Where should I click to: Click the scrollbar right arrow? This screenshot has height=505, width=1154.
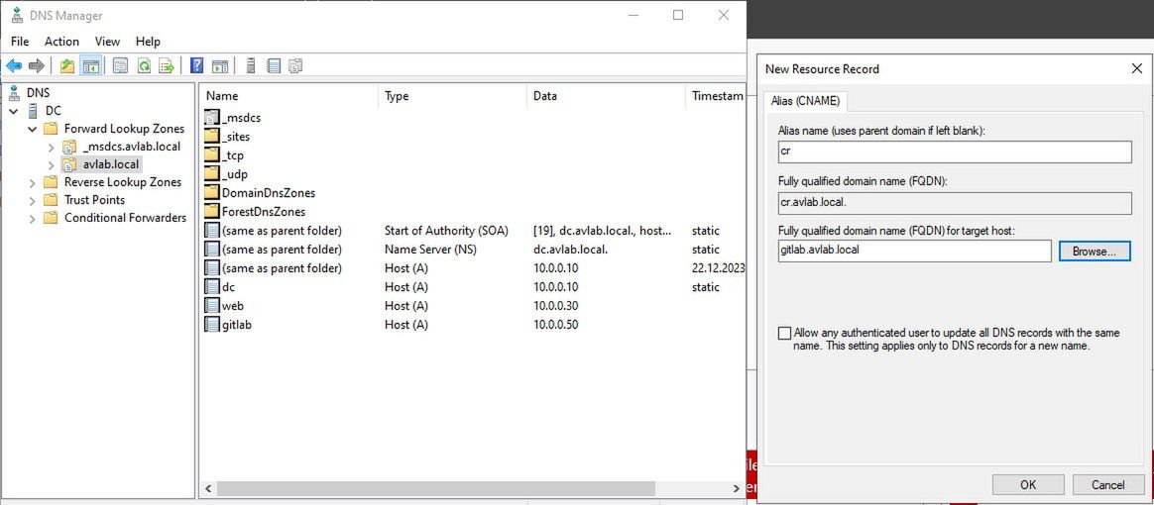pos(737,488)
